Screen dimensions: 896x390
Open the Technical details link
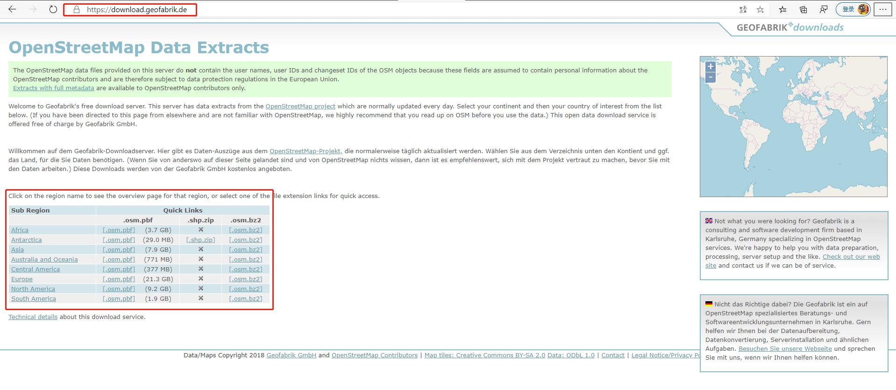tap(33, 317)
